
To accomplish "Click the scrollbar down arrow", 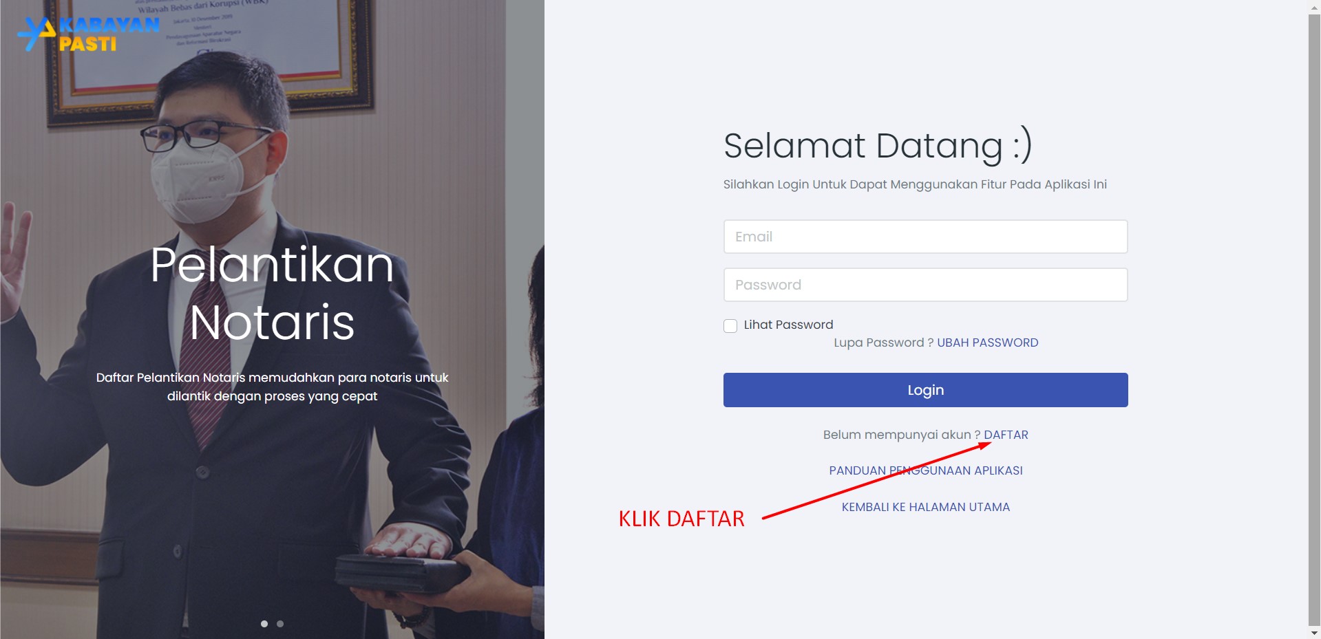I will 1314,633.
